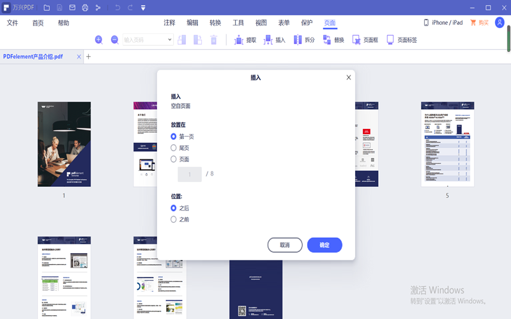This screenshot has width=511, height=319.
Task: Click the page number field in dialog
Action: click(190, 174)
